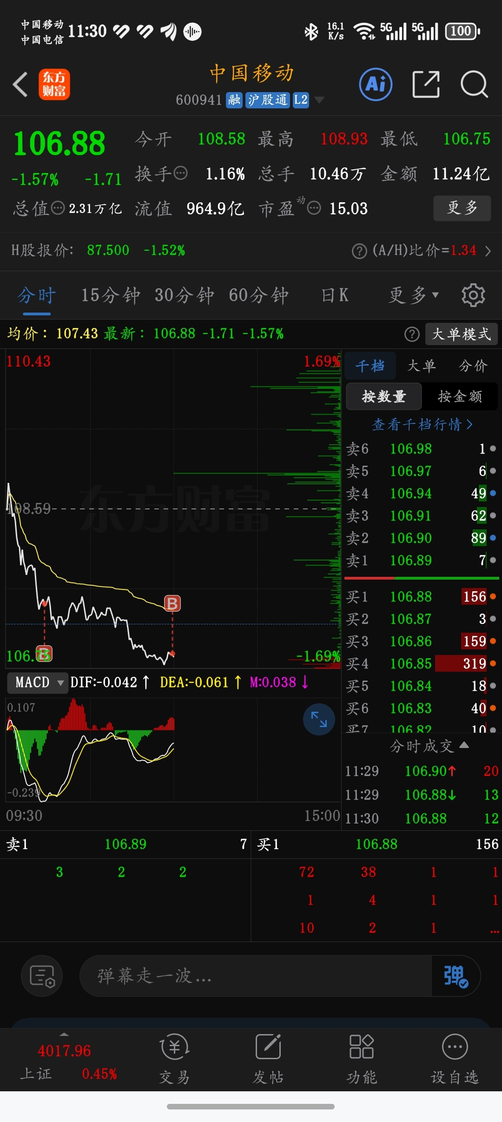The height and width of the screenshot is (1122, 502).
Task: Tap the 买1 106.88 order row
Action: pyautogui.click(x=421, y=596)
